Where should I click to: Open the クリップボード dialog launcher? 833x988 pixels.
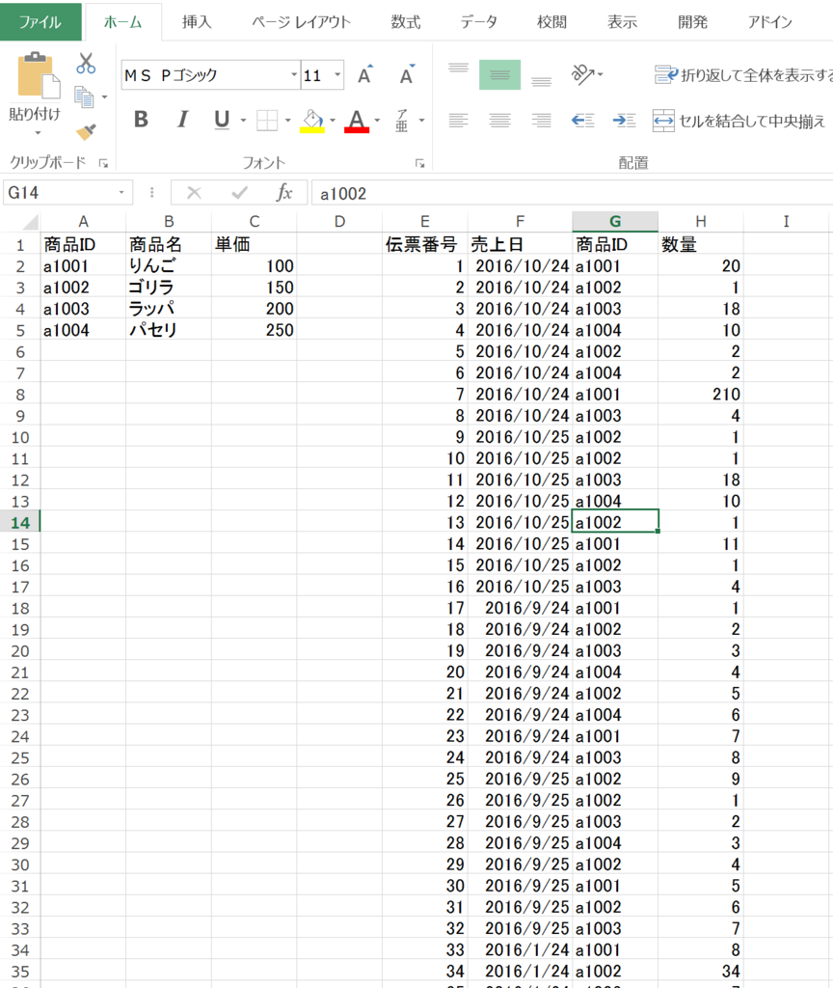point(103,163)
